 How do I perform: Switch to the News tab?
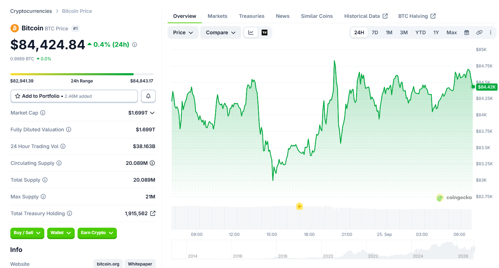click(283, 16)
